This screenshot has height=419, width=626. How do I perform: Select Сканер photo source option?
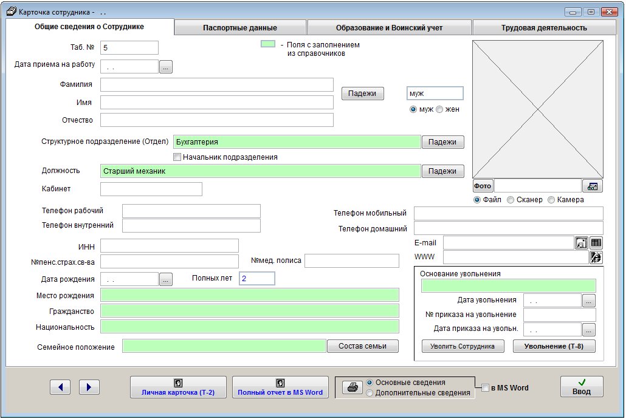[511, 200]
